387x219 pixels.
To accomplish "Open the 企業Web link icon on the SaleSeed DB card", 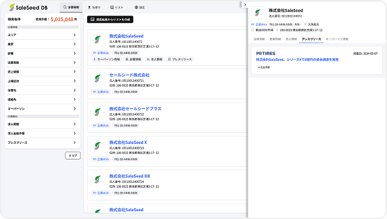I will pos(94,193).
